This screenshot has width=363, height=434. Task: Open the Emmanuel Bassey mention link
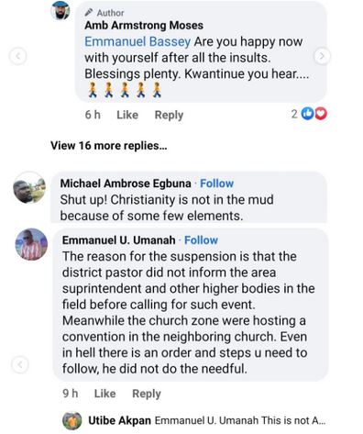coord(137,41)
